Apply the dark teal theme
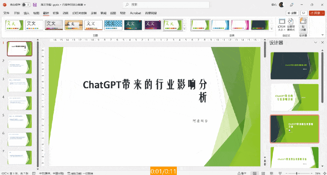The image size is (327, 175). coord(133,25)
